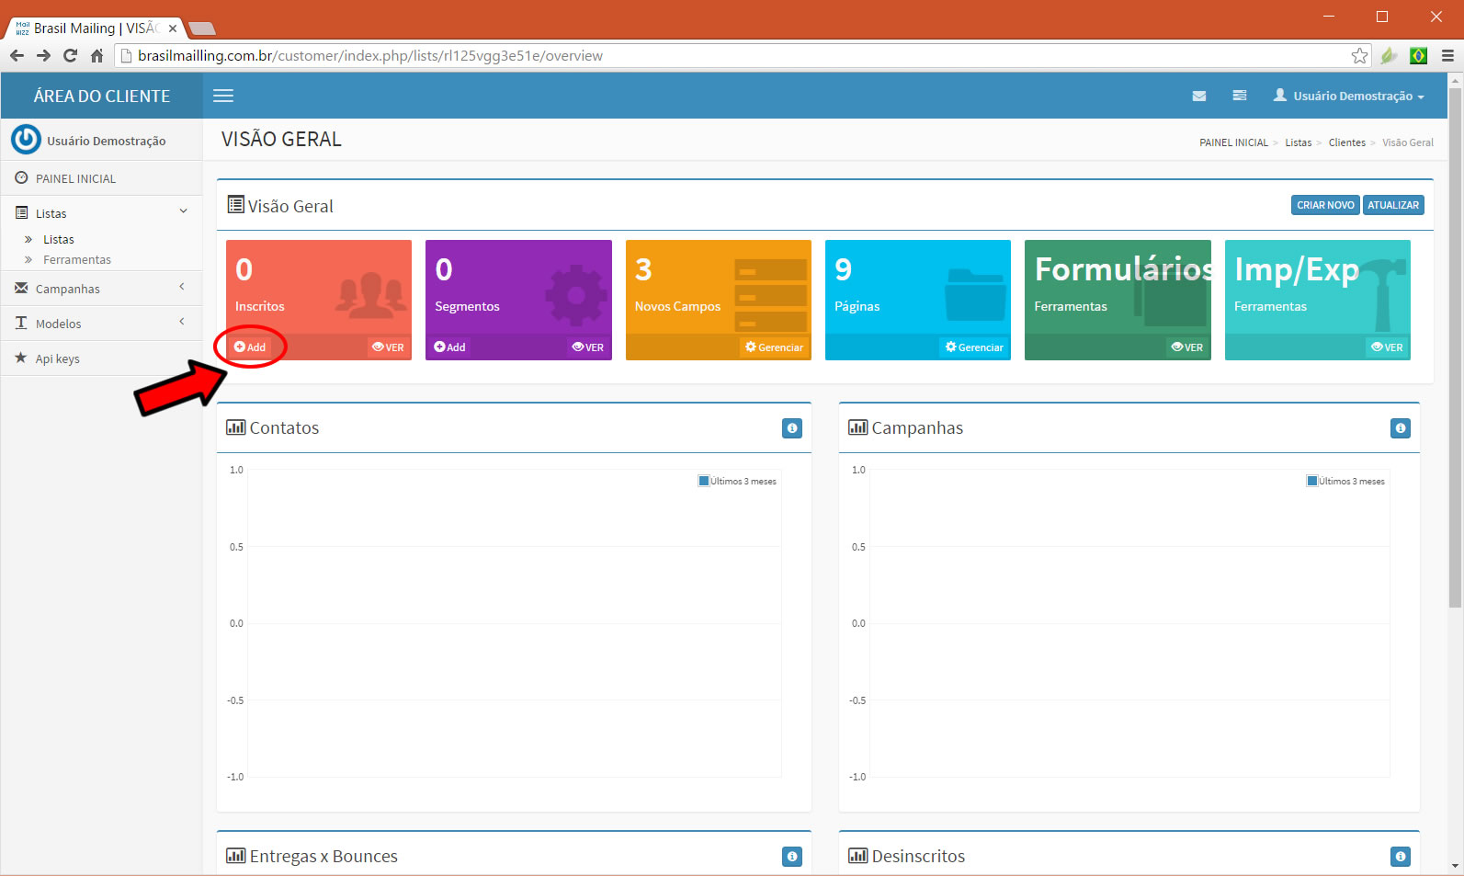This screenshot has height=876, width=1464.
Task: Open the envelope messages icon in header
Action: (x=1199, y=96)
